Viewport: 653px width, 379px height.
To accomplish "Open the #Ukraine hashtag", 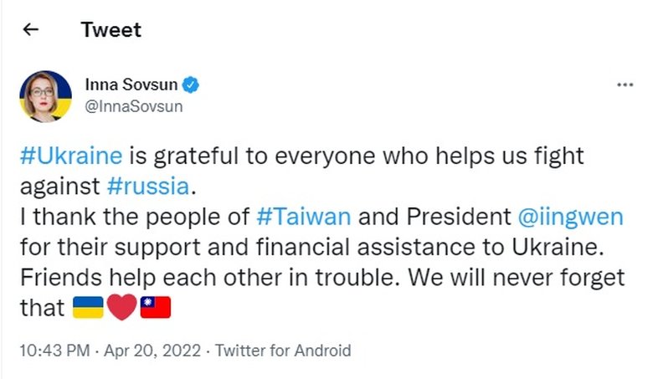I will tap(71, 156).
